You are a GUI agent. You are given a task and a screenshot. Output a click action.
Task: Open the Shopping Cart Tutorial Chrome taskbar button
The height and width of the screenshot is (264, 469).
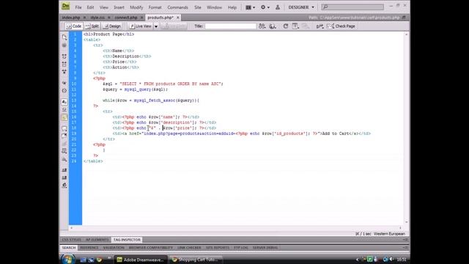pos(196,260)
